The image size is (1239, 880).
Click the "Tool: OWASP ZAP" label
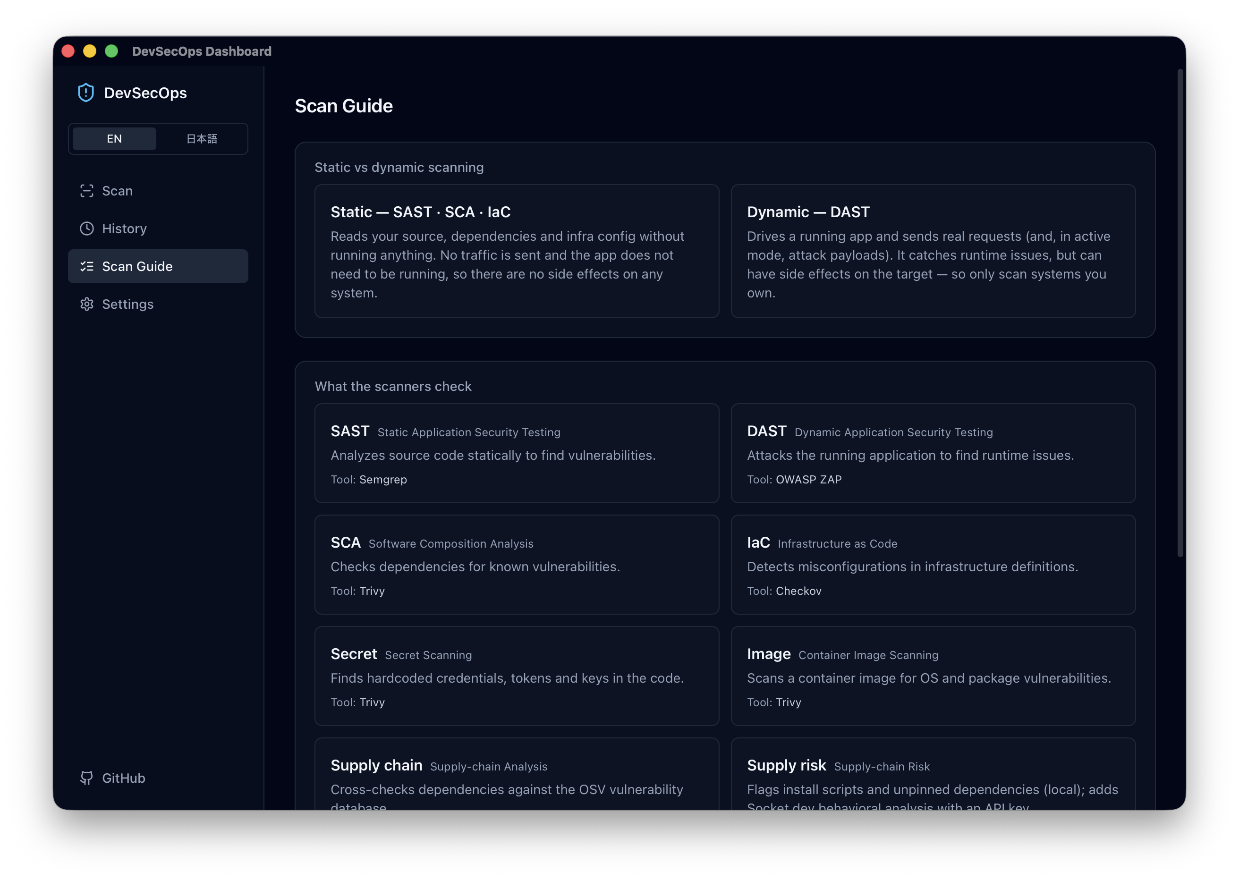pos(794,480)
